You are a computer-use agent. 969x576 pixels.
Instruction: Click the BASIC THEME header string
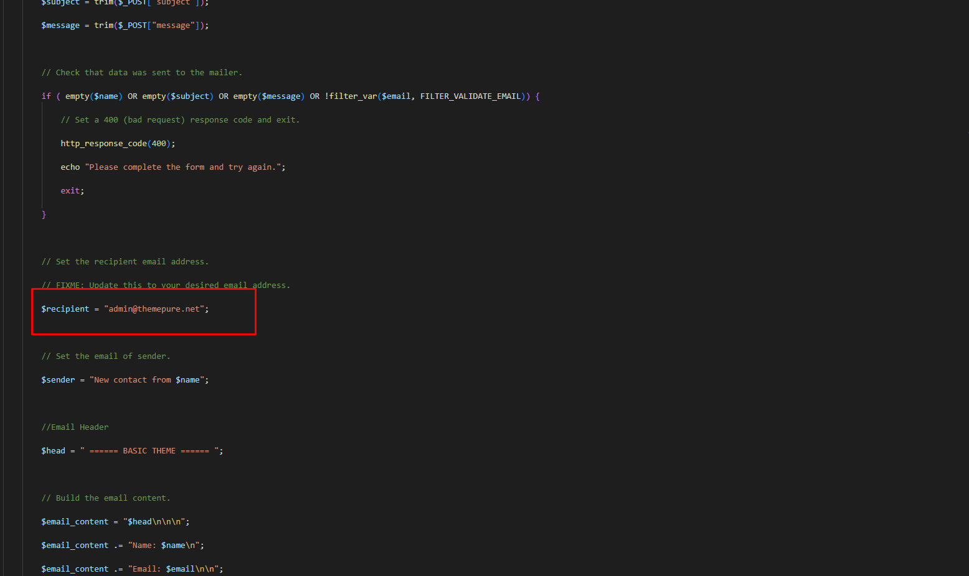(149, 451)
